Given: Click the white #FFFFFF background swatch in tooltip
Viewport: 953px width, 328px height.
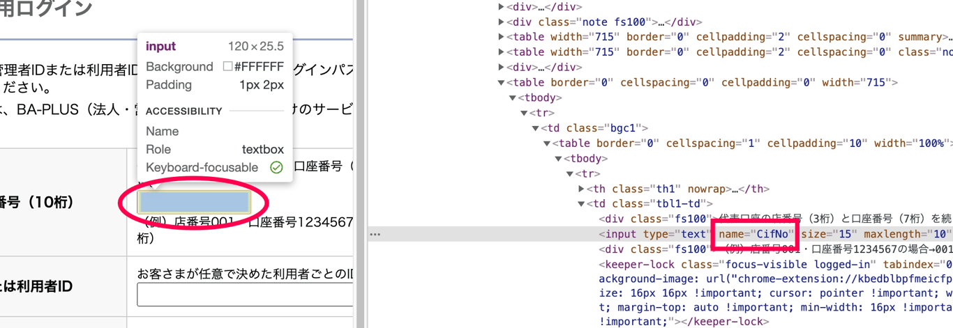Looking at the screenshot, I should coord(227,67).
